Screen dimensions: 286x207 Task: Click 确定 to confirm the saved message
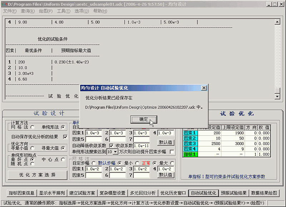click(143, 119)
